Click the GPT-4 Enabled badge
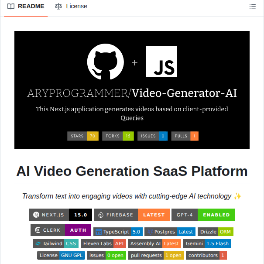The image size is (264, 264). tap(203, 215)
